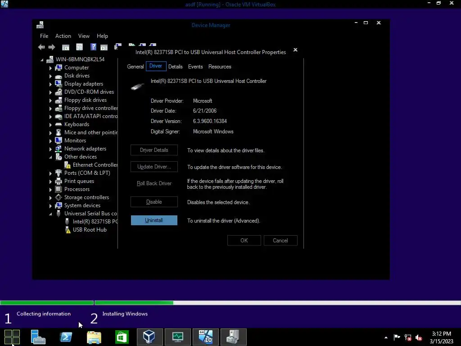Expand the System devices arrow
The height and width of the screenshot is (346, 461).
point(50,206)
